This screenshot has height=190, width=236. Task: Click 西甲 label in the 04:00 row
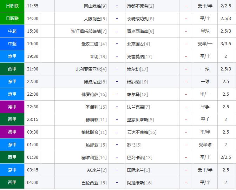click(12, 183)
